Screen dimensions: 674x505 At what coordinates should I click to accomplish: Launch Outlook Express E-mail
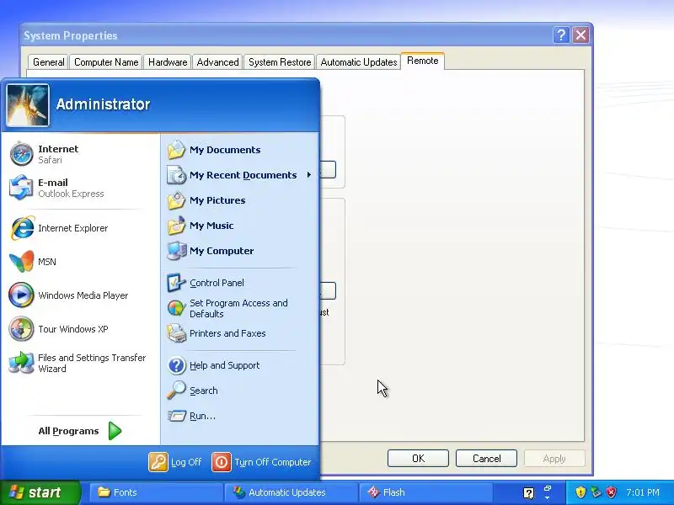79,188
